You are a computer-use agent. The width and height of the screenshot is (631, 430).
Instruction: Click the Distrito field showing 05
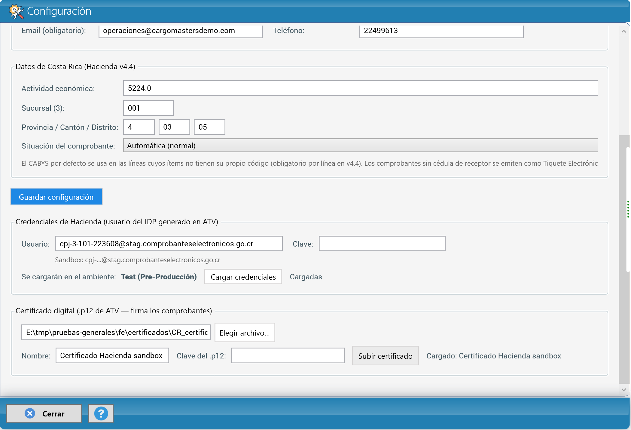coord(209,127)
